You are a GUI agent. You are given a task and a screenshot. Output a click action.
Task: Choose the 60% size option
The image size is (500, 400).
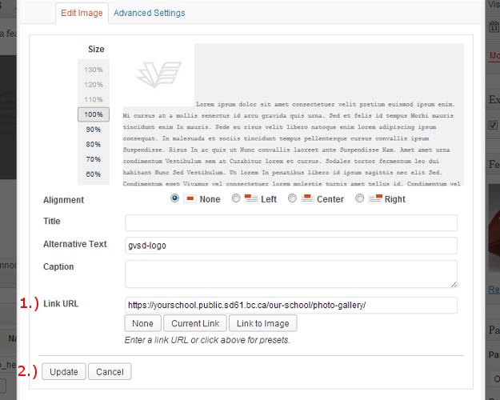(x=94, y=174)
